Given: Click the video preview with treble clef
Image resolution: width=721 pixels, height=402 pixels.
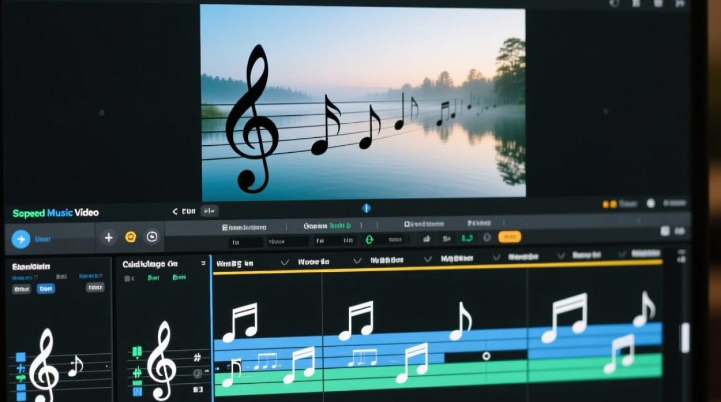Looking at the screenshot, I should 363,102.
